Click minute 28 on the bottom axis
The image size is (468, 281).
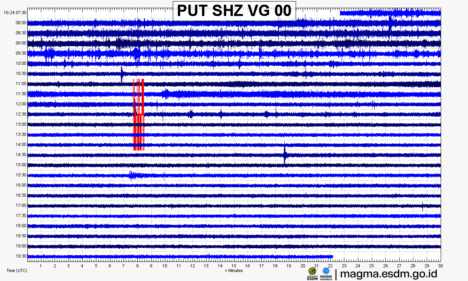[413, 266]
